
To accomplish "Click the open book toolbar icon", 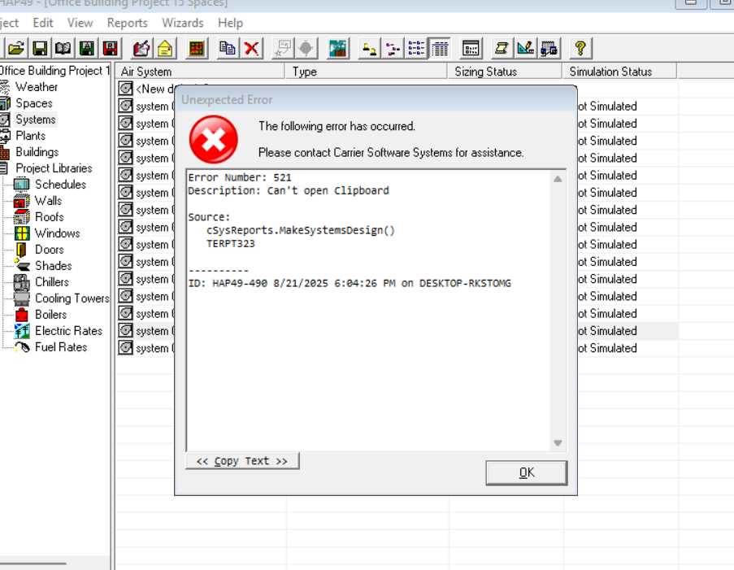I will coord(63,48).
